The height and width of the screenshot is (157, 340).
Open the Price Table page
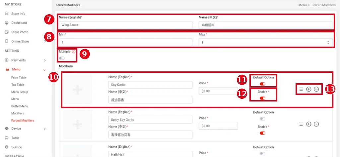19,78
